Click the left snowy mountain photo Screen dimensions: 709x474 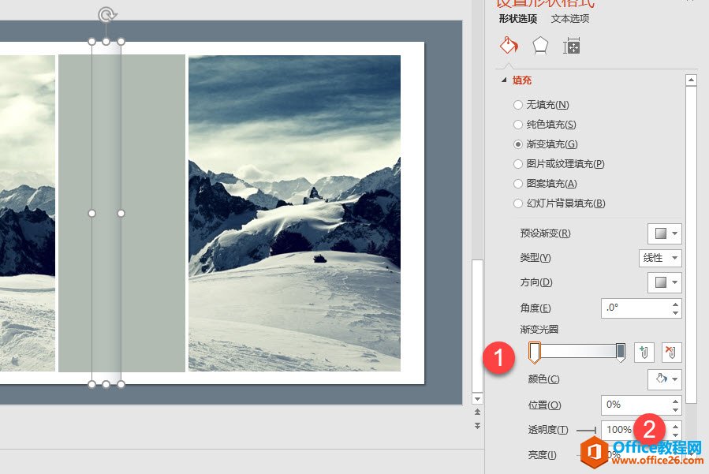pos(28,213)
